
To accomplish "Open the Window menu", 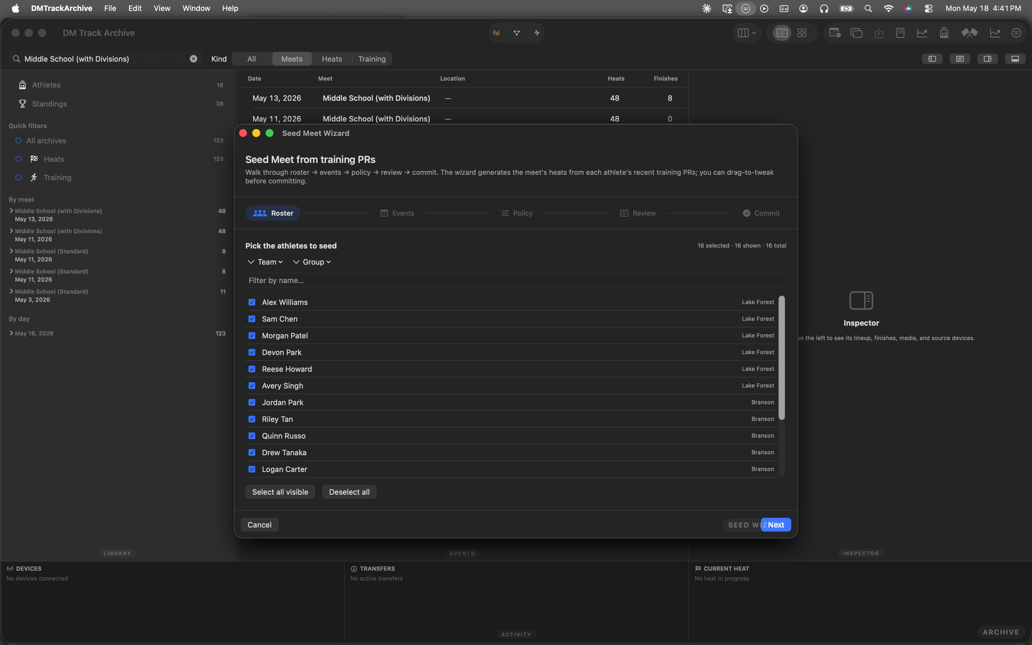I will click(x=196, y=8).
